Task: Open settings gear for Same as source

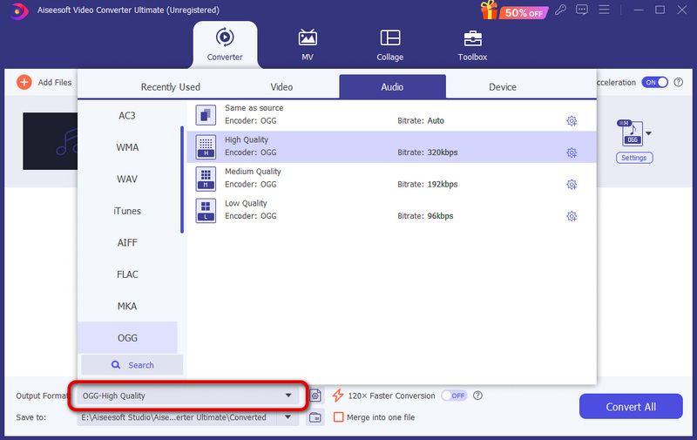Action: click(572, 121)
